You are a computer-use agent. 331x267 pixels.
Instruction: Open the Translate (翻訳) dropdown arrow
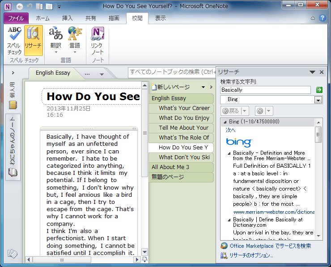(56, 52)
